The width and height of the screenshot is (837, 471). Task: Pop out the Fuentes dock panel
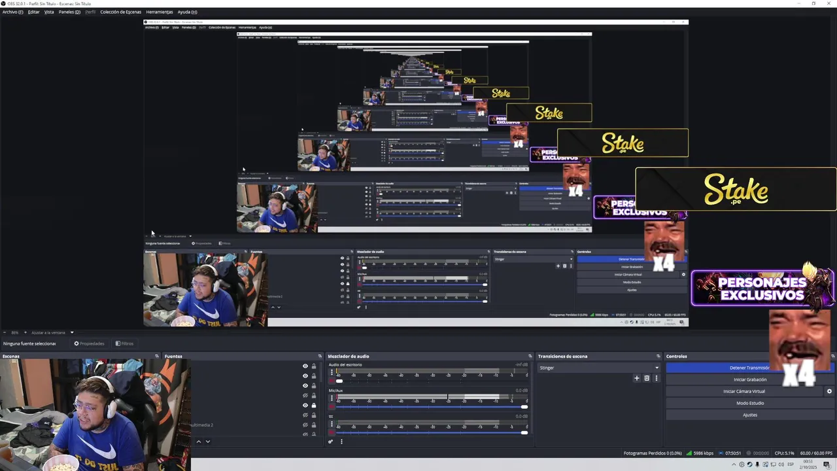[320, 357]
